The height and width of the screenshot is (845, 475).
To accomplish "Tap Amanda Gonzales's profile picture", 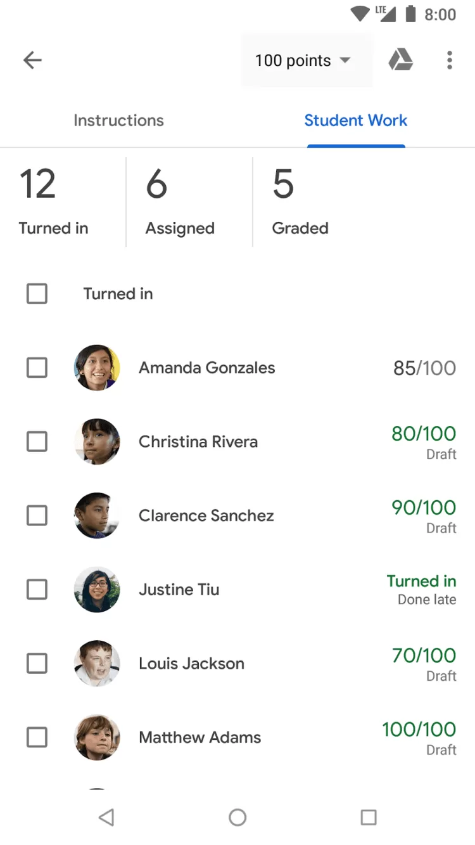I will tap(97, 368).
